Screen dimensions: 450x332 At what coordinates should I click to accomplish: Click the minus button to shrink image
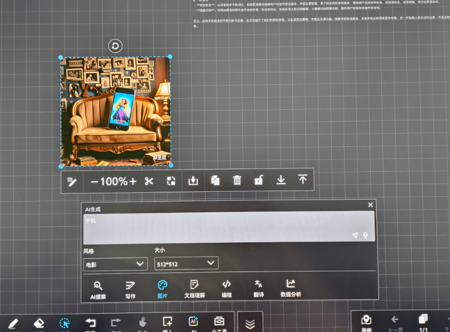[94, 181]
